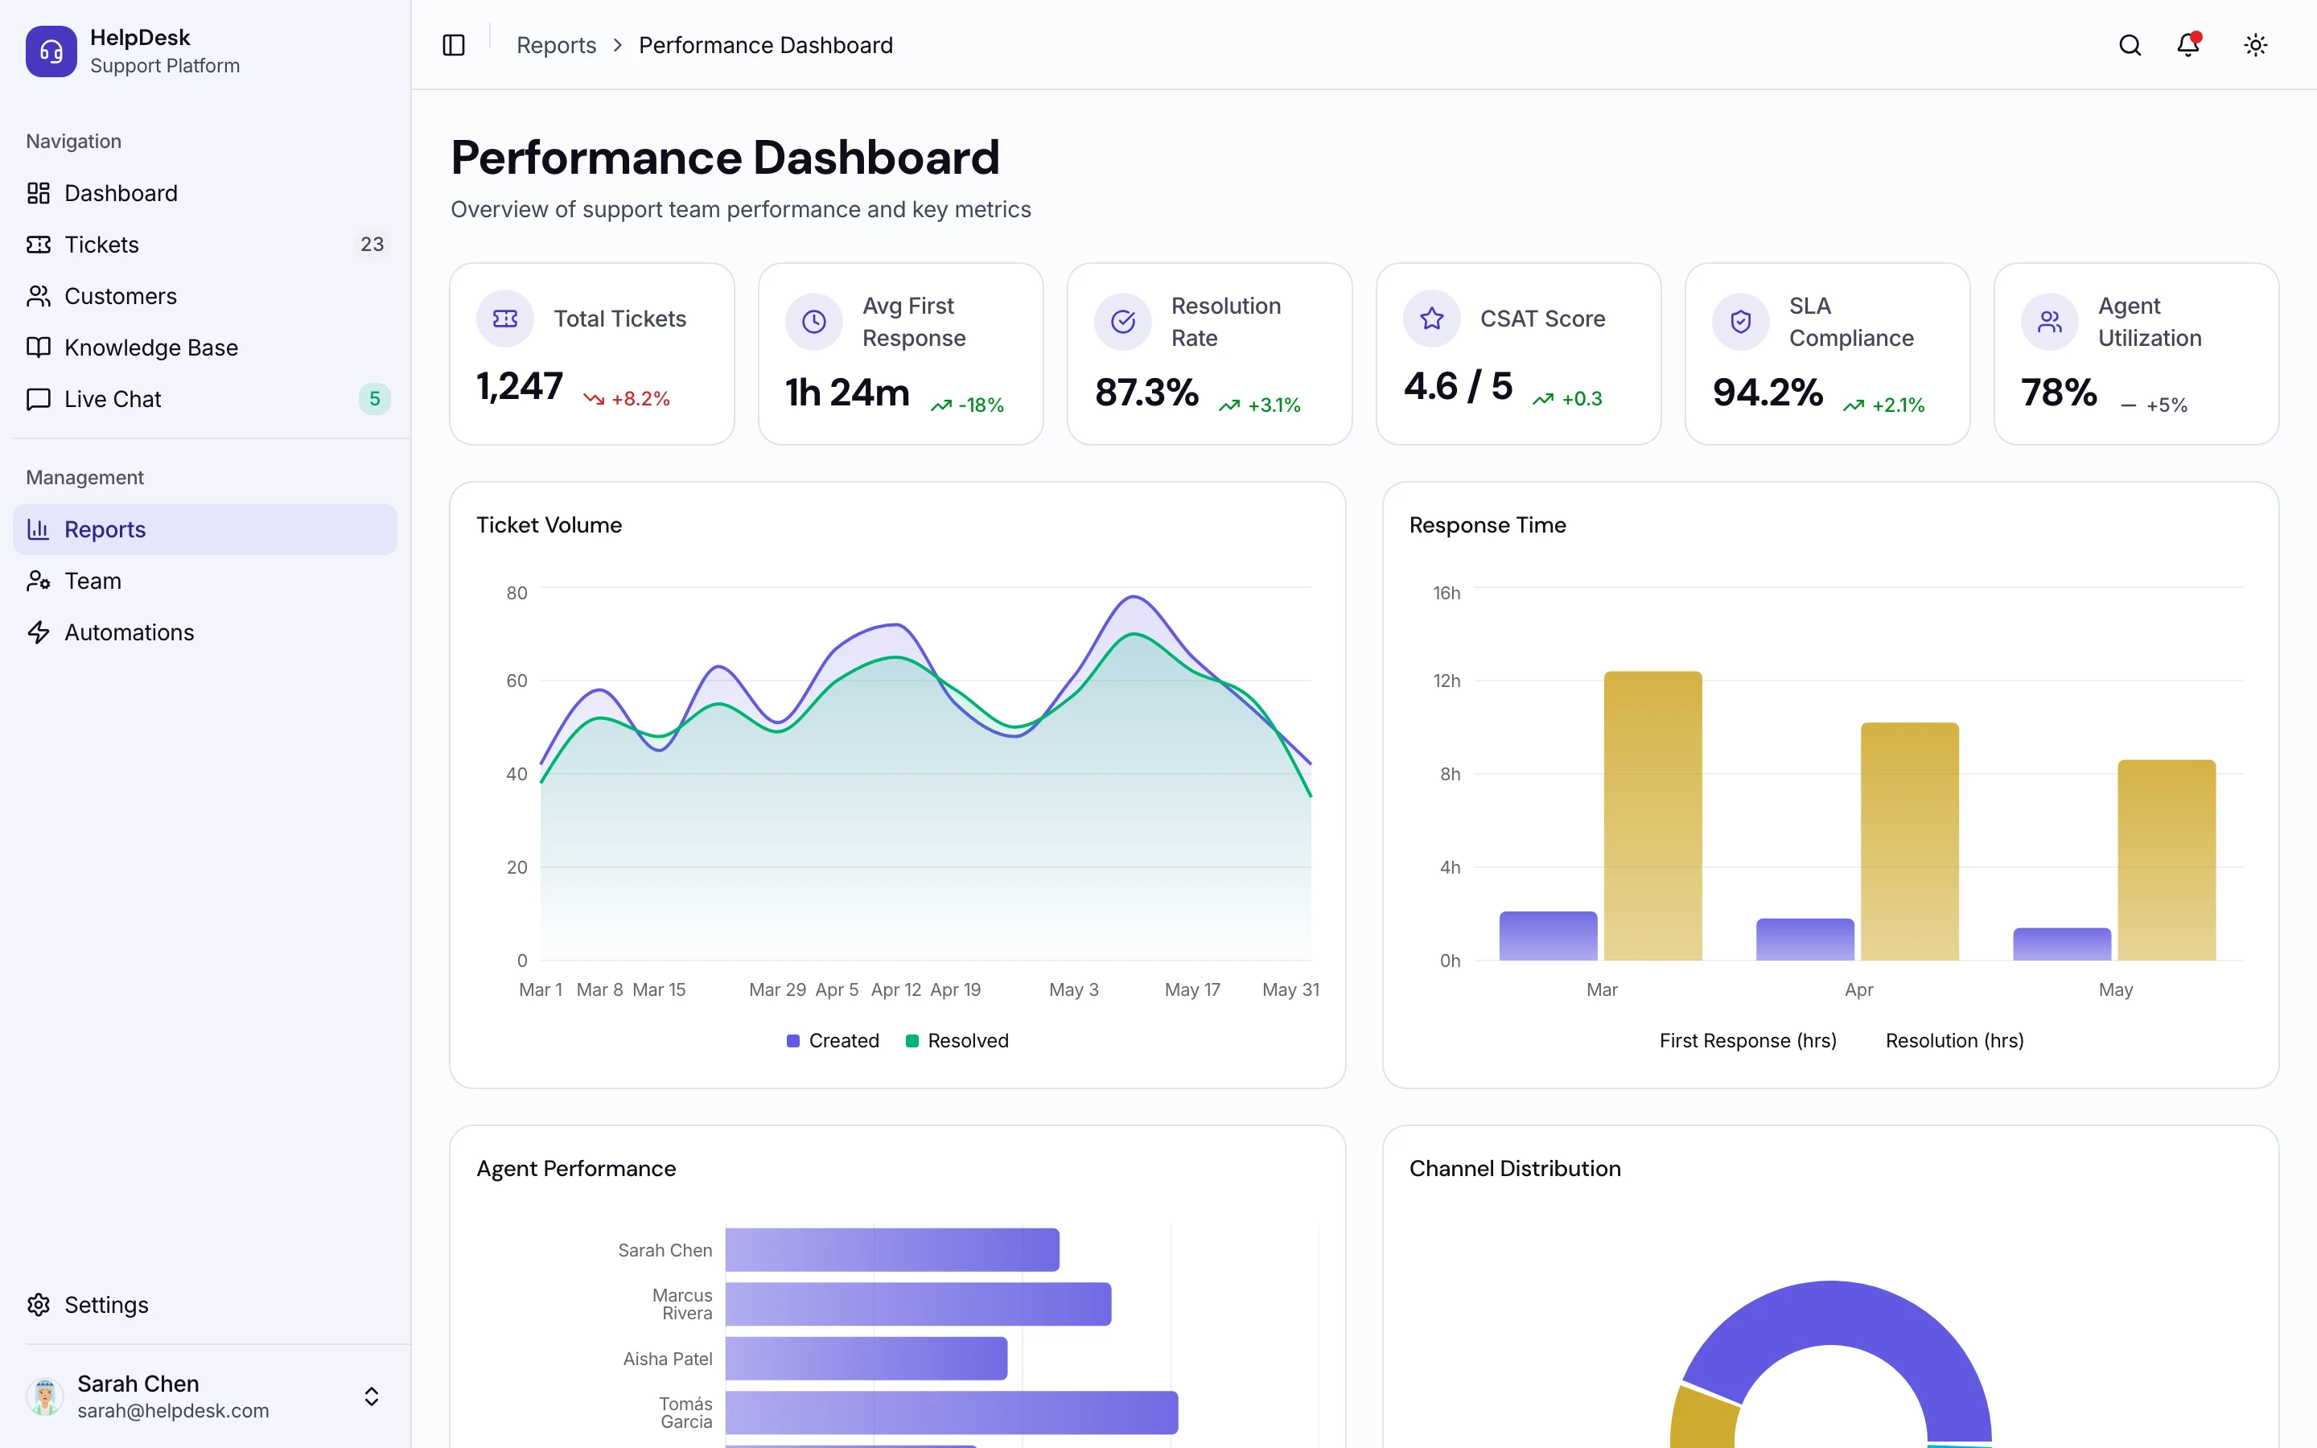This screenshot has height=1448, width=2317.
Task: Click the Reports bar chart icon
Action: (x=39, y=529)
